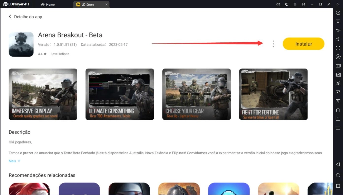The image size is (343, 195).
Task: Click the gamepad icon in title bar
Action: 278,4
